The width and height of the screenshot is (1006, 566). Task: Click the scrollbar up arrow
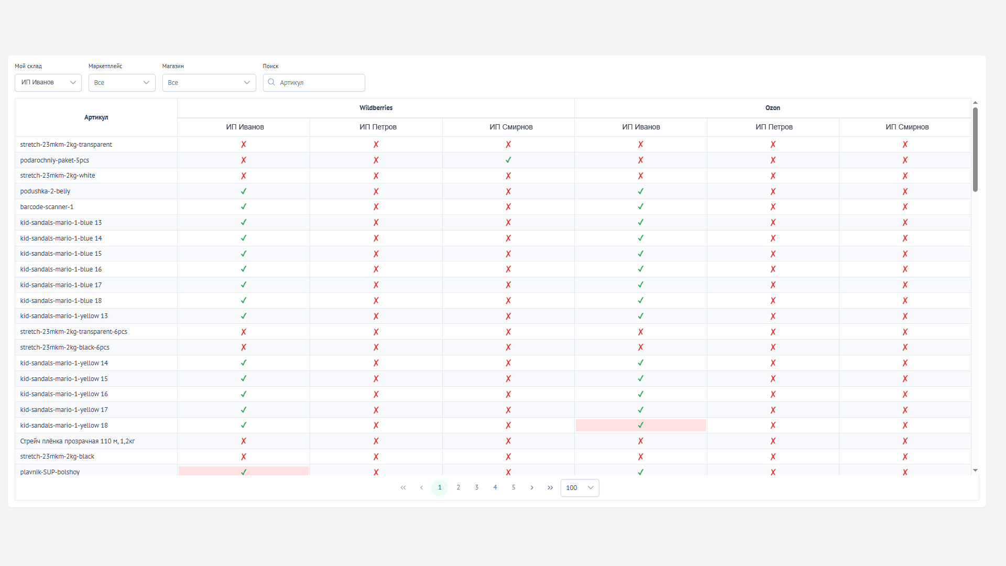click(x=975, y=103)
